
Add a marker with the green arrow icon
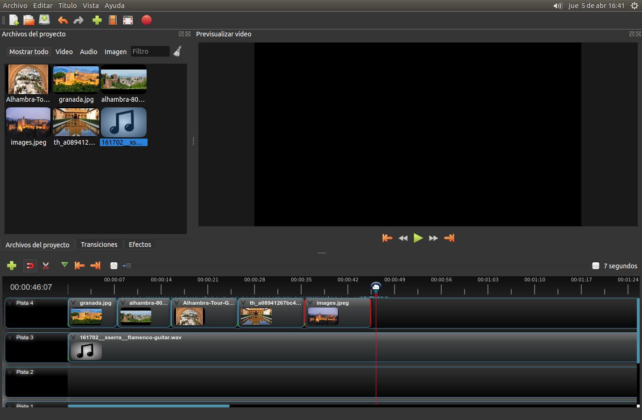64,265
